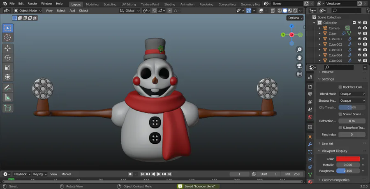
Task: Open the Render properties tab icon
Action: point(310,87)
